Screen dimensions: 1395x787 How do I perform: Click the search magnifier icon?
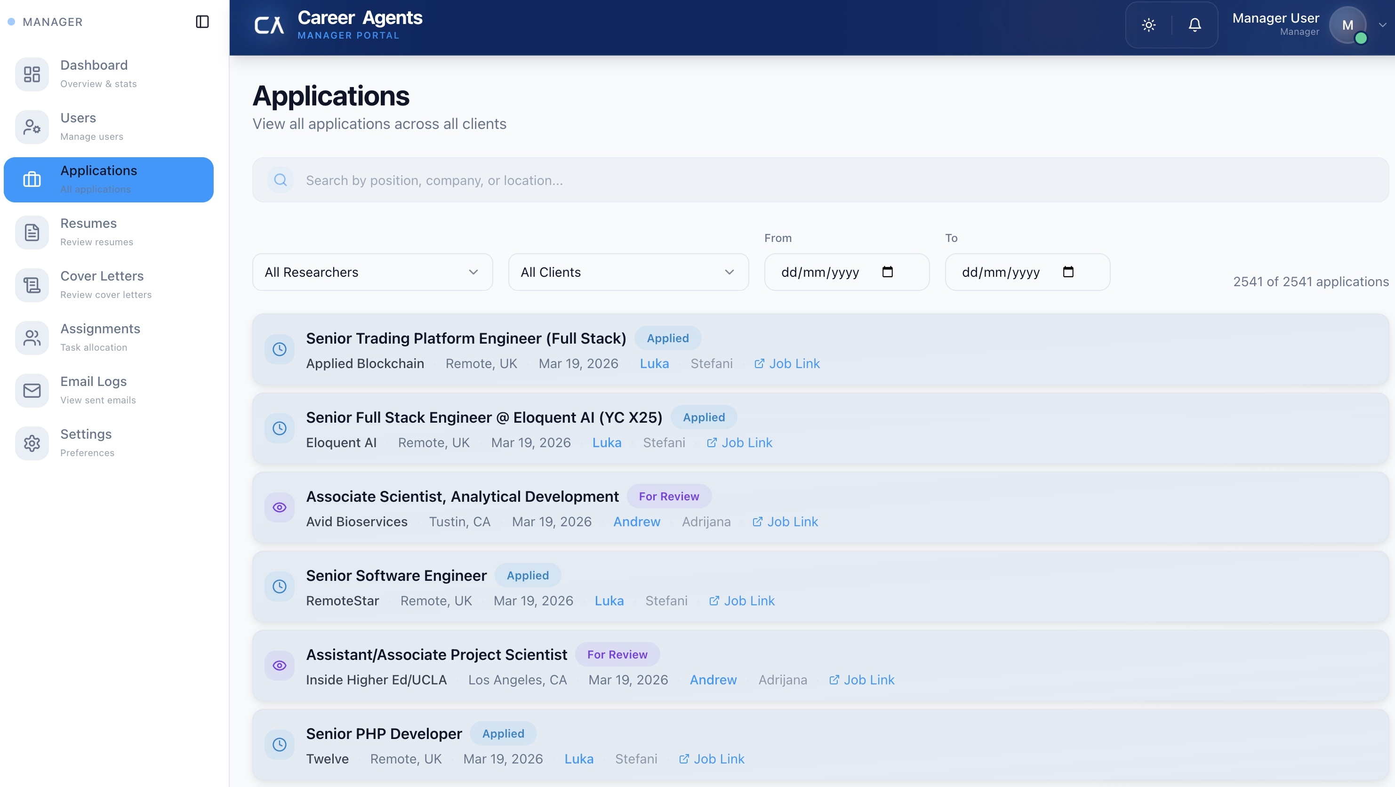pyautogui.click(x=280, y=180)
